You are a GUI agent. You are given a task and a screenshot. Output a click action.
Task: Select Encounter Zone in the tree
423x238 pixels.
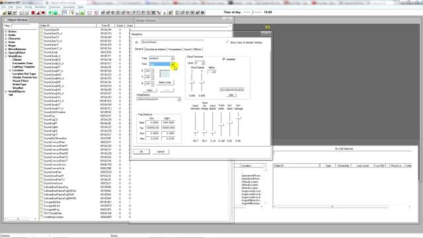[x=22, y=63]
